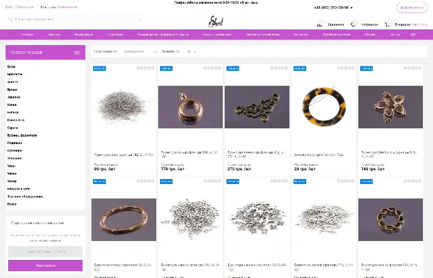Open the Контакты menu item

pyautogui.click(x=301, y=34)
